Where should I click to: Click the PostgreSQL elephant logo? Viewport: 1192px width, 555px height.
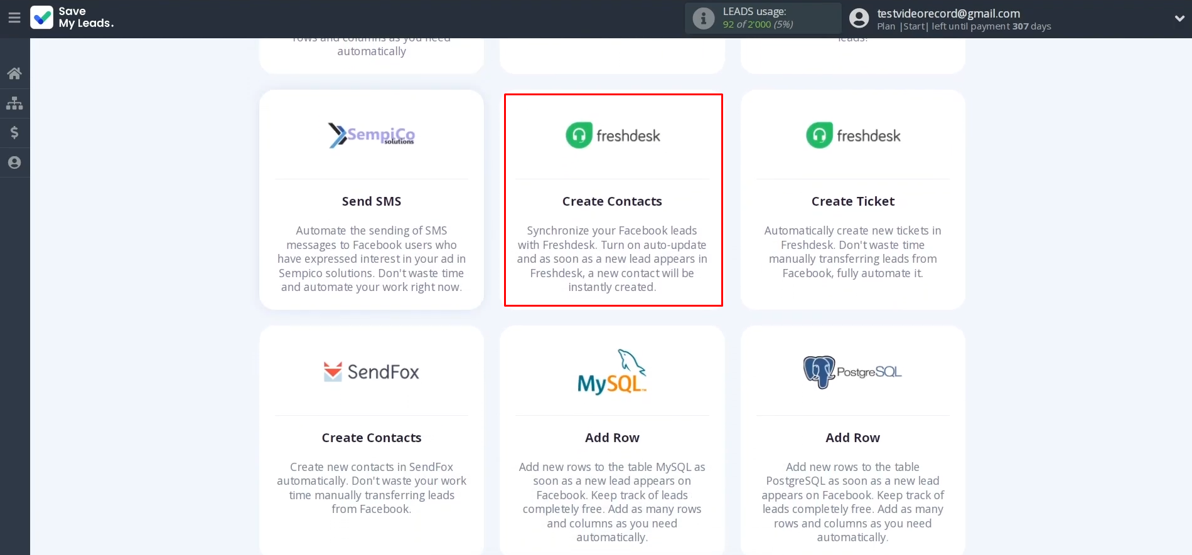pyautogui.click(x=853, y=372)
